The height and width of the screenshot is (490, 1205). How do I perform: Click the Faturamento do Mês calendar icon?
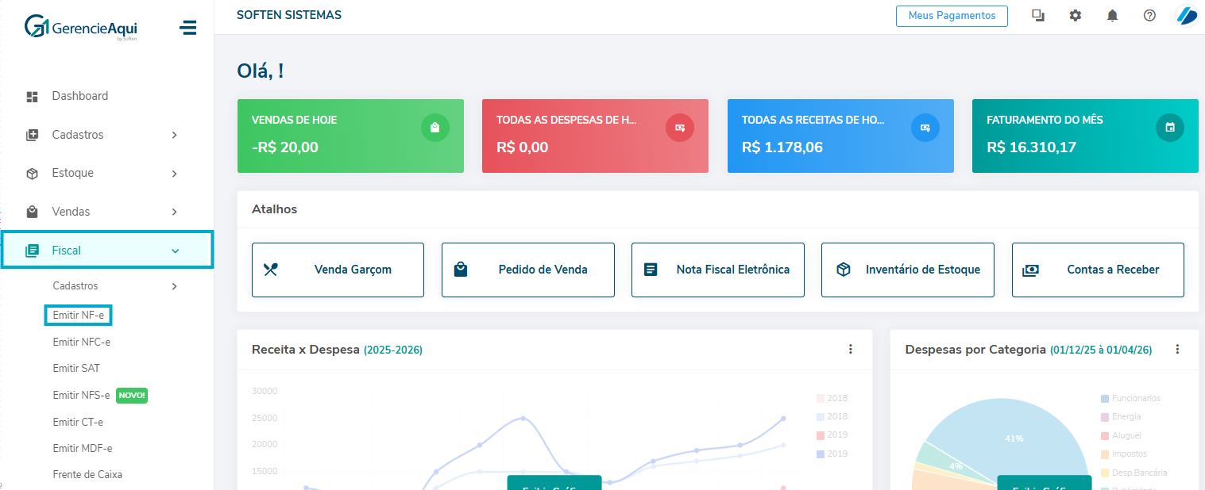[1169, 128]
